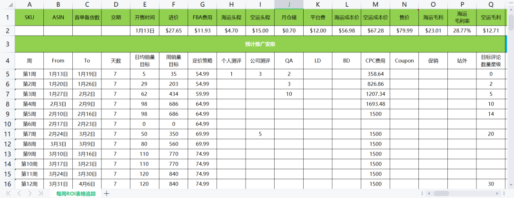Select column J header
The width and height of the screenshot is (514, 198).
click(x=289, y=4)
